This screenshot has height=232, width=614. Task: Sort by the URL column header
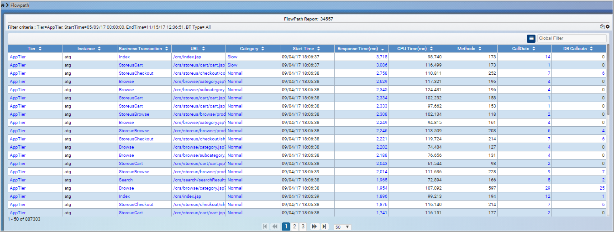198,49
